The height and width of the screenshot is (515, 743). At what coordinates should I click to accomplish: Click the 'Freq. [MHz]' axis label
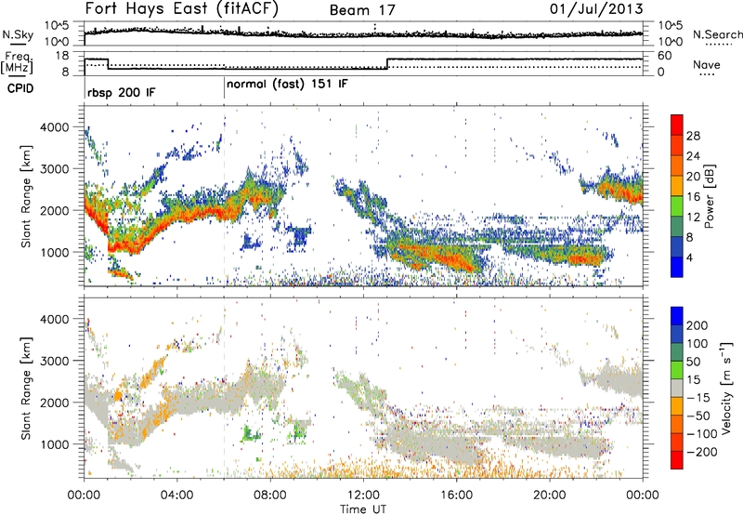coord(17,63)
